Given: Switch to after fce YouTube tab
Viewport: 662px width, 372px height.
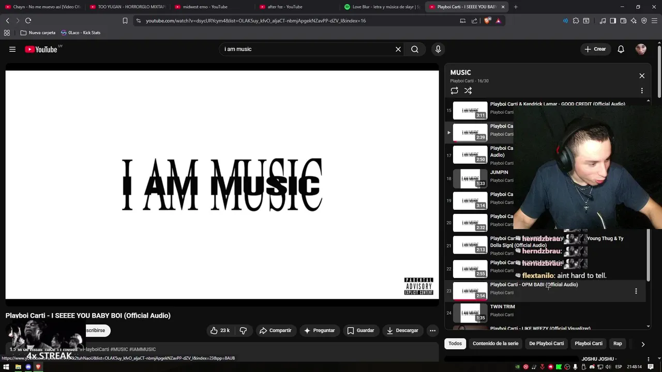Looking at the screenshot, I should tap(296, 7).
